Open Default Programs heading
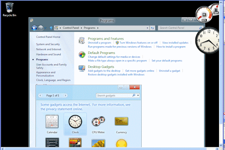 click(102, 53)
